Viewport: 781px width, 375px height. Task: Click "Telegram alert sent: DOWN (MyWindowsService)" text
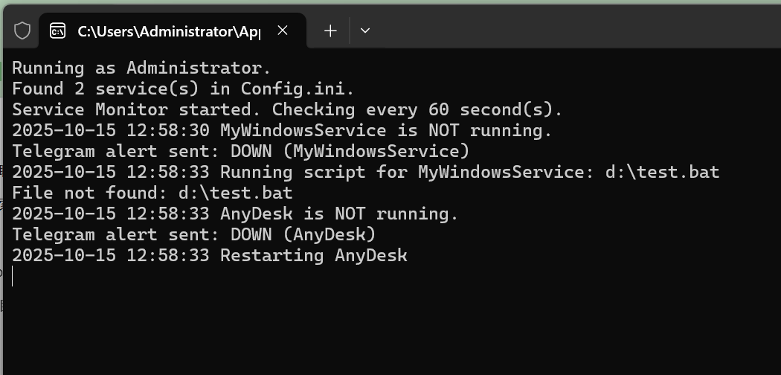[240, 151]
